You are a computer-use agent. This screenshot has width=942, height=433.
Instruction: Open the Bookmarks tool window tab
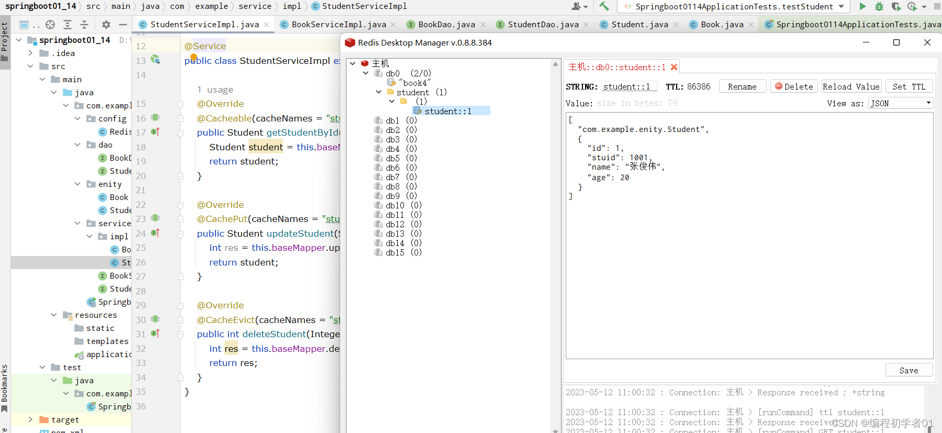tap(5, 389)
